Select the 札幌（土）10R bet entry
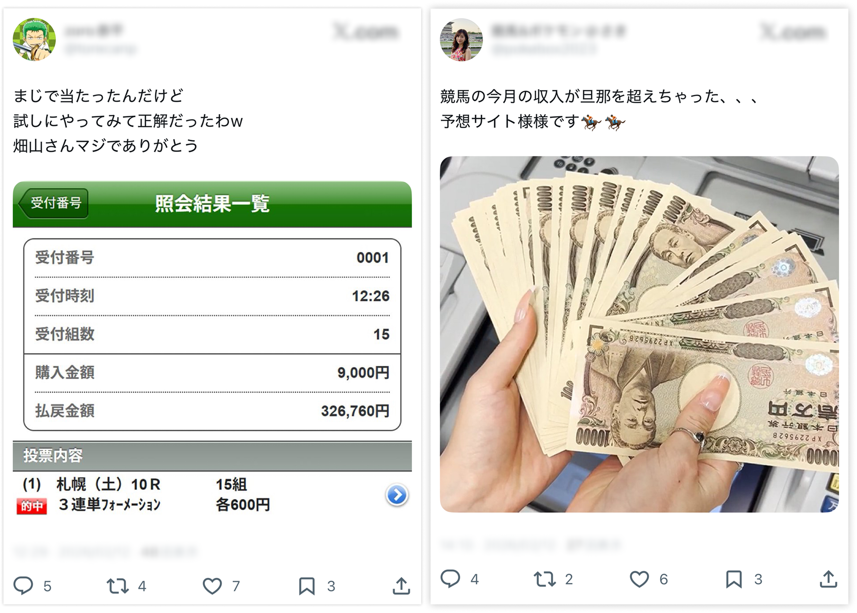The image size is (857, 613). coord(212,495)
